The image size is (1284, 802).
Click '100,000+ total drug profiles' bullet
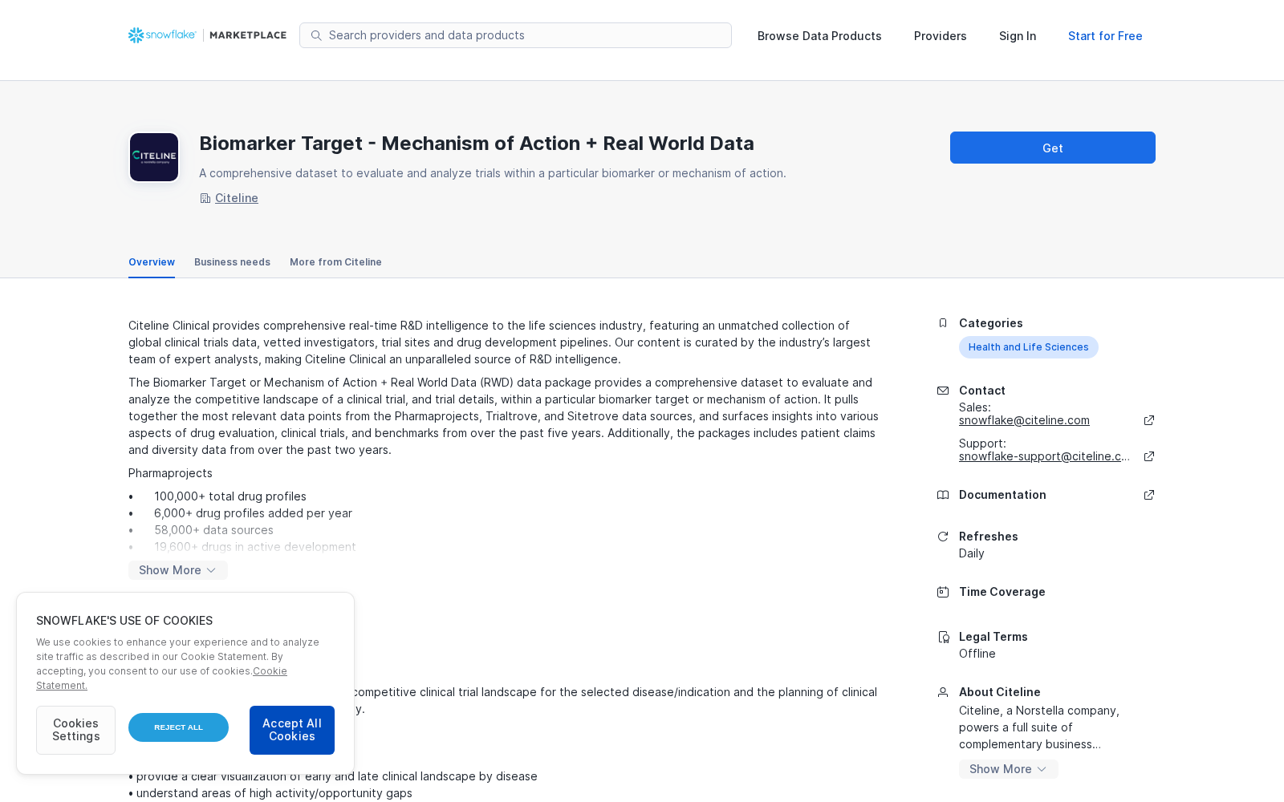[x=230, y=496]
